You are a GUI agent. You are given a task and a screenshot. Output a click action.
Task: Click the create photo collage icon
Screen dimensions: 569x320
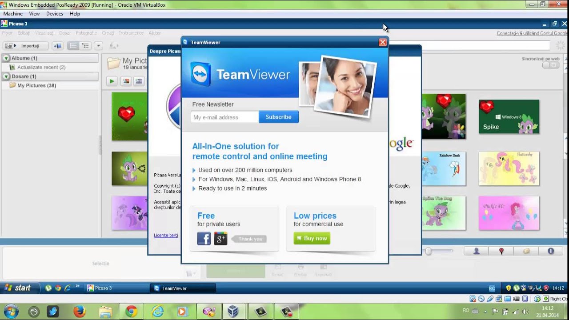pyautogui.click(x=126, y=81)
